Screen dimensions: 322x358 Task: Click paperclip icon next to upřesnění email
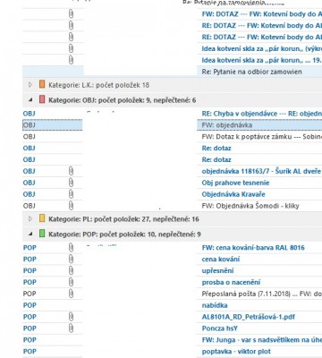point(71,270)
